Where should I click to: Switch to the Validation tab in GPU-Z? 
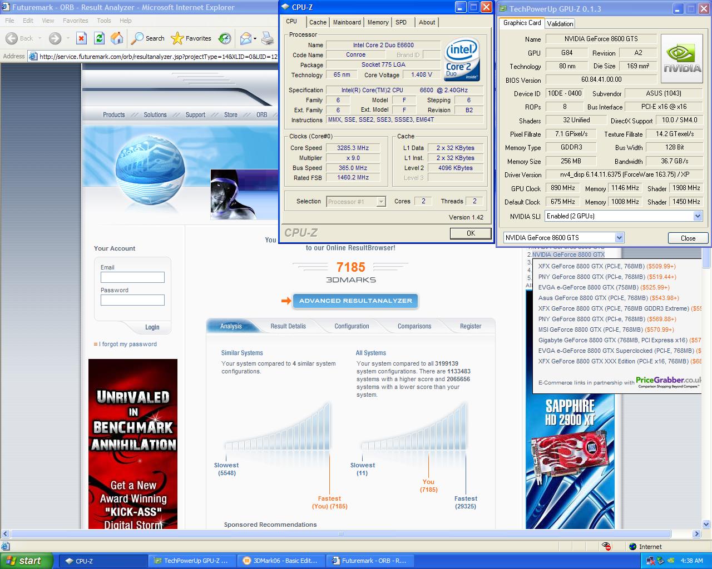(x=560, y=23)
